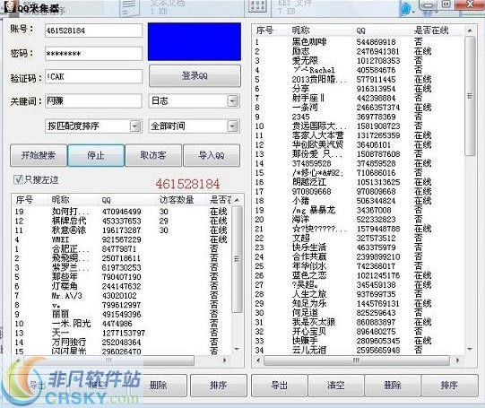Click scroll-up arrow of right list

coord(470,30)
